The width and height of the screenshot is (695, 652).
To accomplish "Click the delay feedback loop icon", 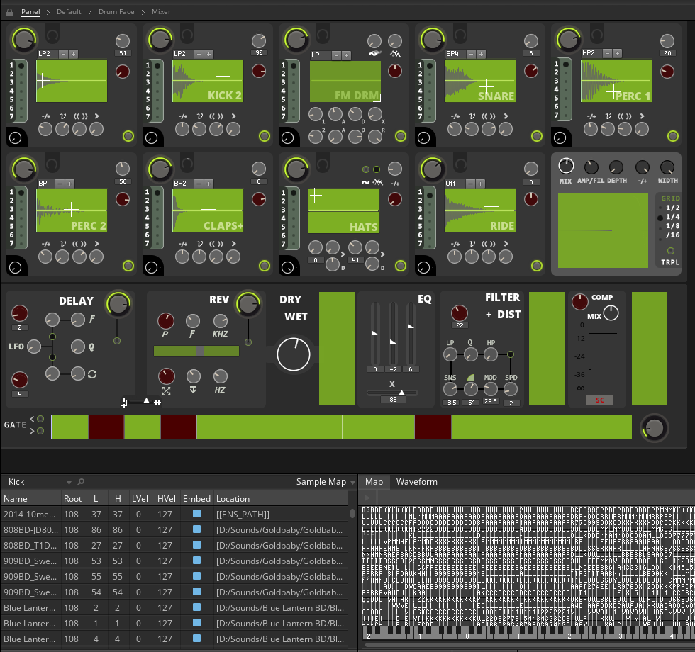I will (x=92, y=373).
